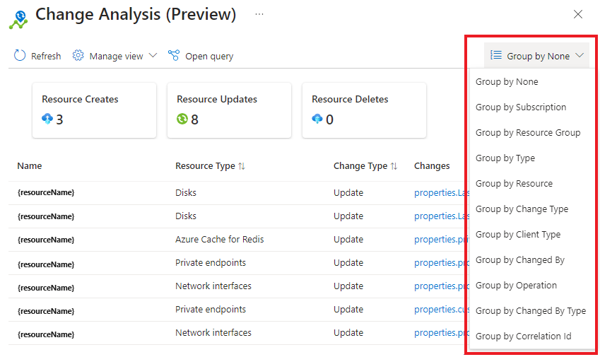Image resolution: width=600 pixels, height=357 pixels.
Task: Click the Resource Creates cloud icon
Action: [47, 119]
